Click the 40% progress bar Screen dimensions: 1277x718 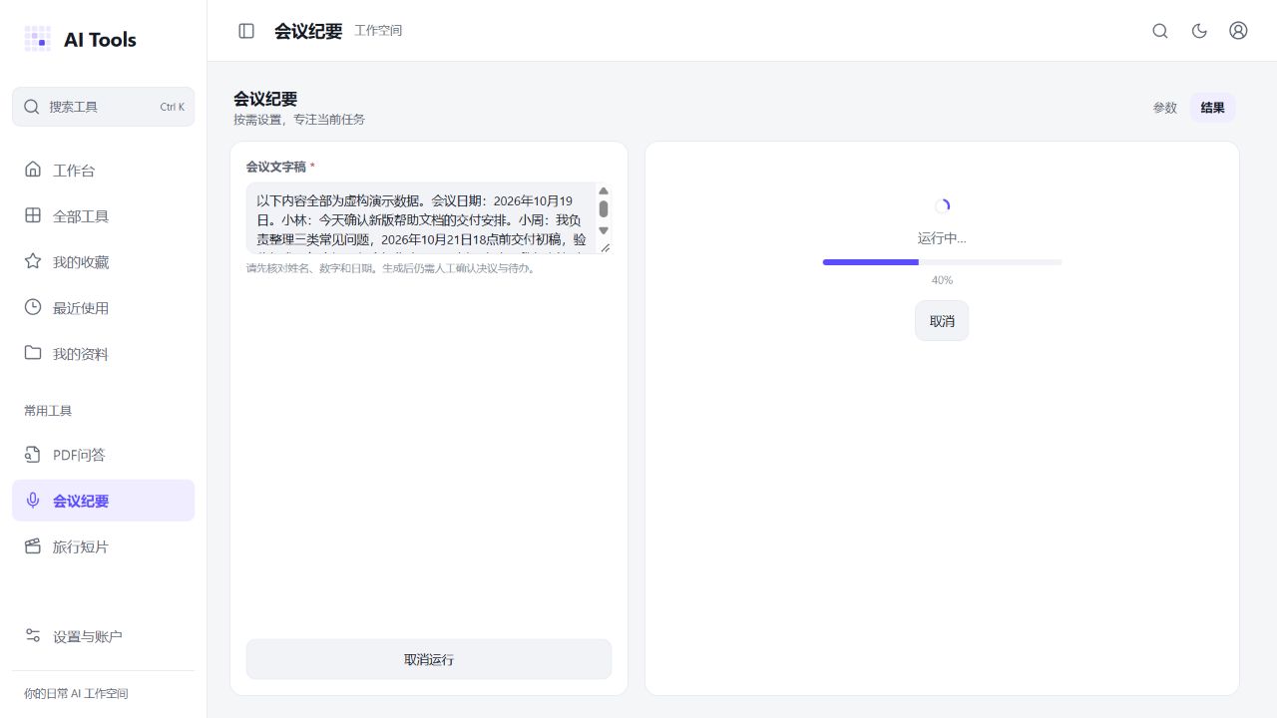tap(942, 262)
